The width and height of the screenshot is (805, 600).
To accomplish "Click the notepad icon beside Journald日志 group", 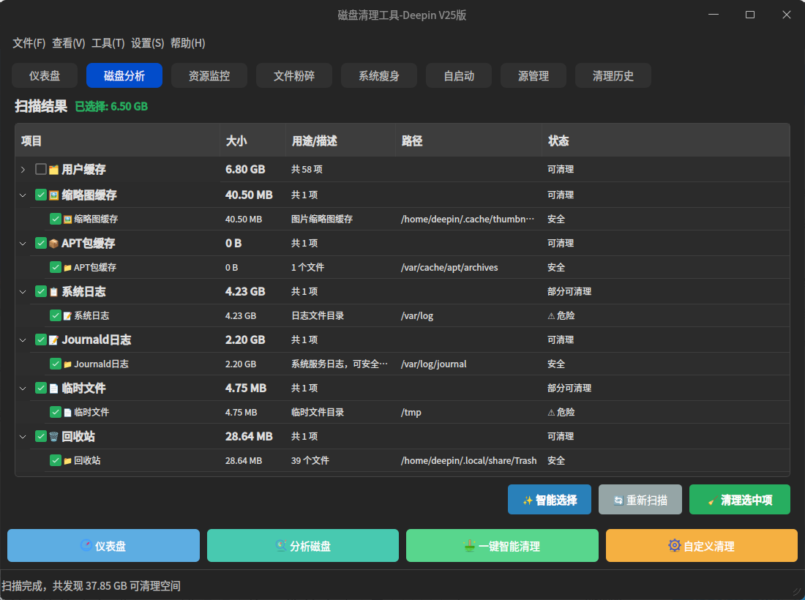I will click(54, 340).
